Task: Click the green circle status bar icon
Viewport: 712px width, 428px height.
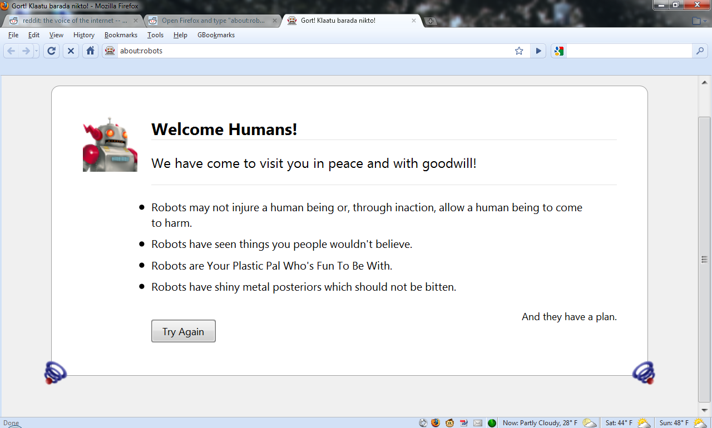Action: pyautogui.click(x=492, y=423)
